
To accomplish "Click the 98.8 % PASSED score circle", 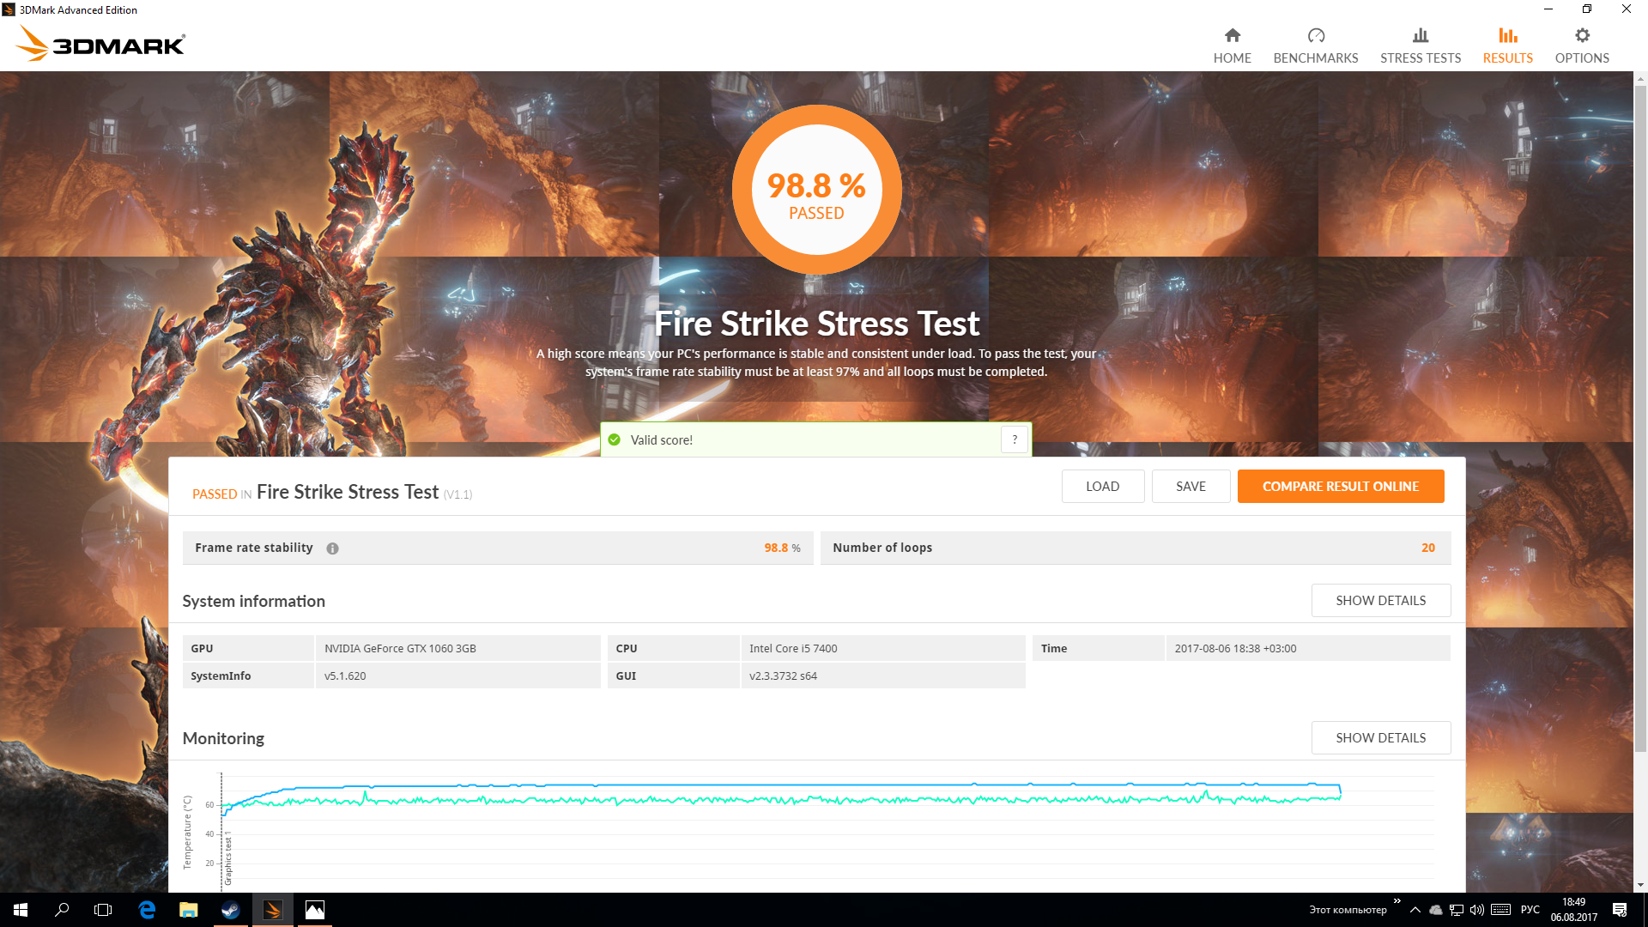I will pyautogui.click(x=816, y=190).
